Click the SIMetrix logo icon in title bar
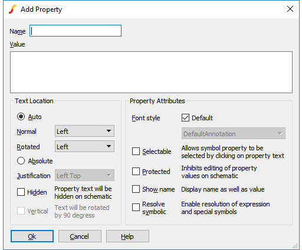 point(12,9)
